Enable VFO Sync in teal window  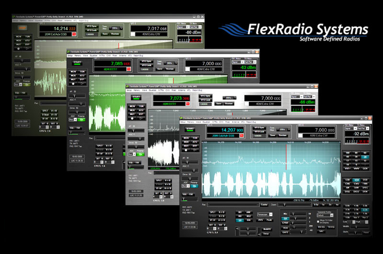point(259,127)
